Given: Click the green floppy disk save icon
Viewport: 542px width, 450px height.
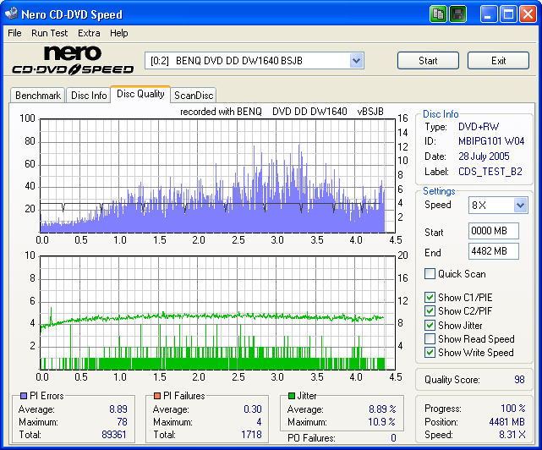Looking at the screenshot, I should pos(457,14).
